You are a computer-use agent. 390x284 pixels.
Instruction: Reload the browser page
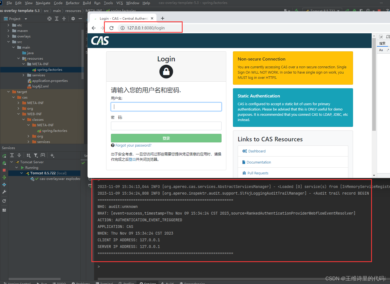coord(111,28)
